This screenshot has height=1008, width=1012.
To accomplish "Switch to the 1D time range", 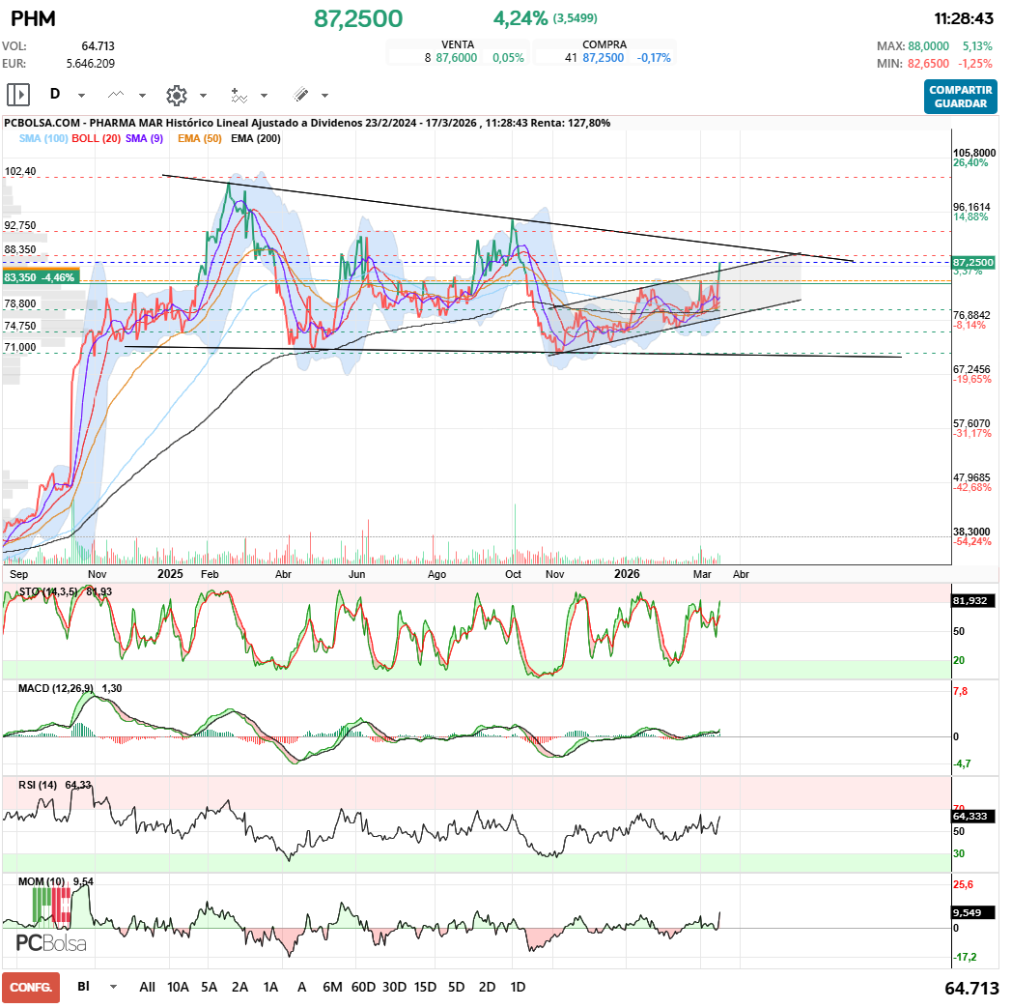I will click(x=518, y=987).
